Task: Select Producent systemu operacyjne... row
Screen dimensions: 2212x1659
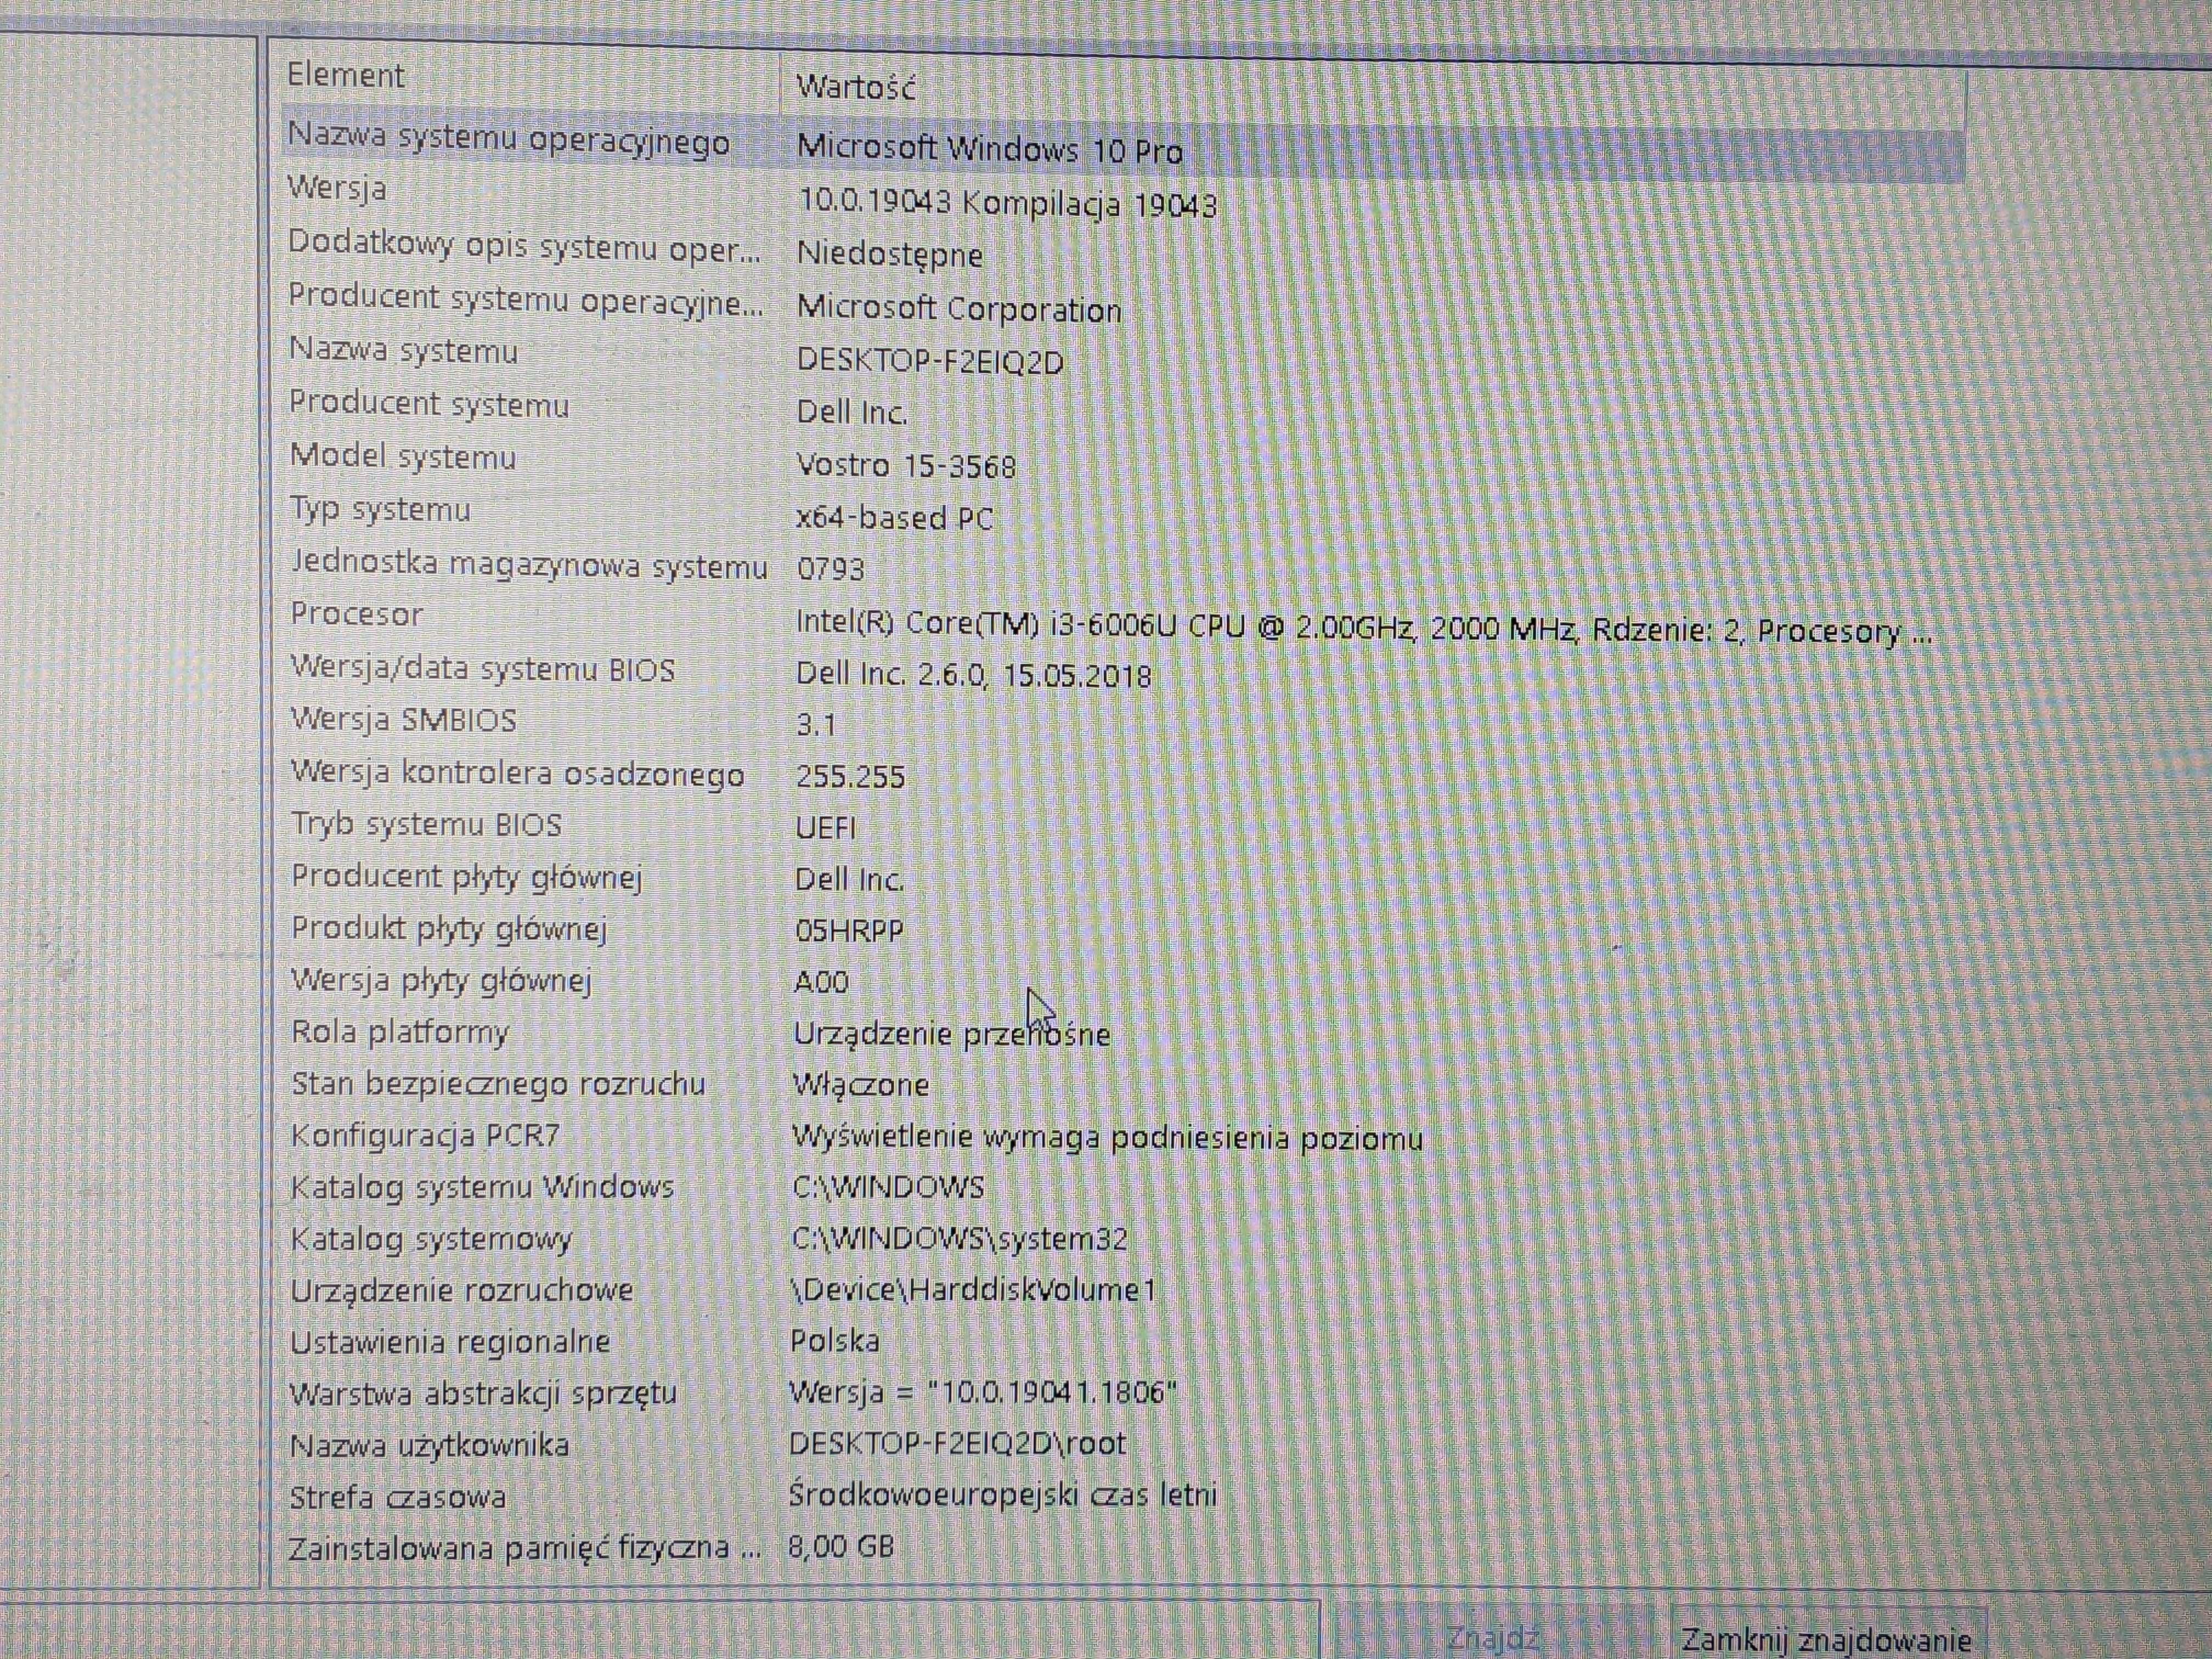Action: [526, 299]
